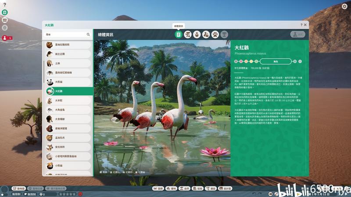Select the llama 大羊駝 entry
This screenshot has width=351, height=197.
click(x=68, y=101)
